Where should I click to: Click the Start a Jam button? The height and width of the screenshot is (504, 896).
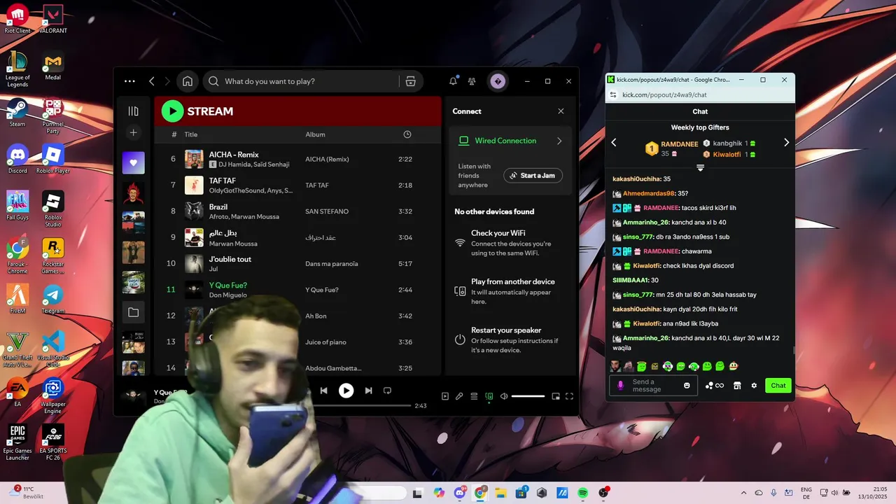click(x=533, y=176)
